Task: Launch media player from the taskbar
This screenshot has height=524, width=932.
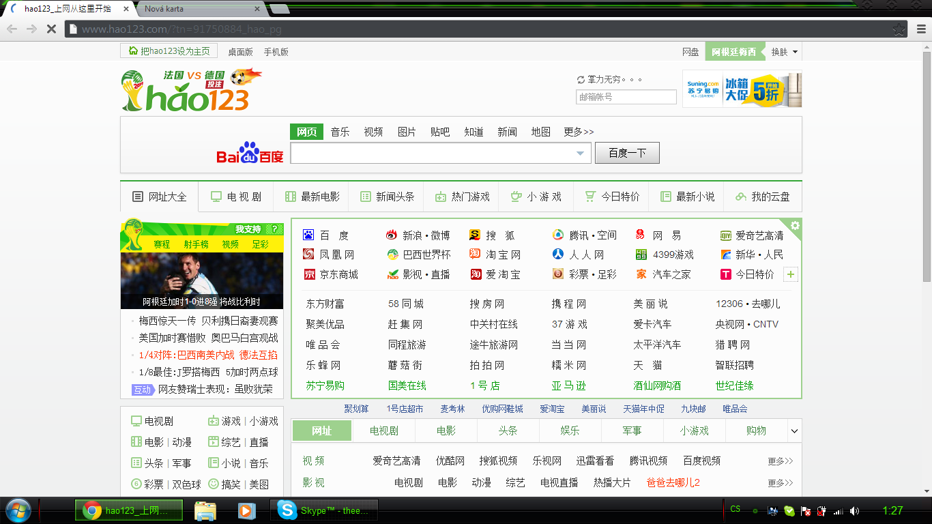Action: 246,510
